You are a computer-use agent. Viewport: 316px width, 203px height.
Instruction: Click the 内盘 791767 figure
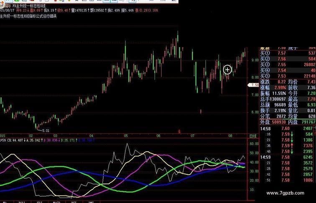coord(308,122)
